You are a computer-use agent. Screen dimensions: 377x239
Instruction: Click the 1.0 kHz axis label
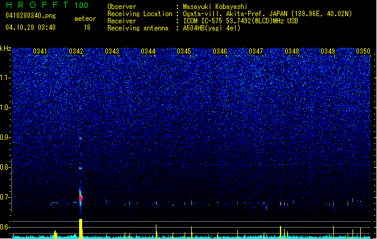[5, 108]
